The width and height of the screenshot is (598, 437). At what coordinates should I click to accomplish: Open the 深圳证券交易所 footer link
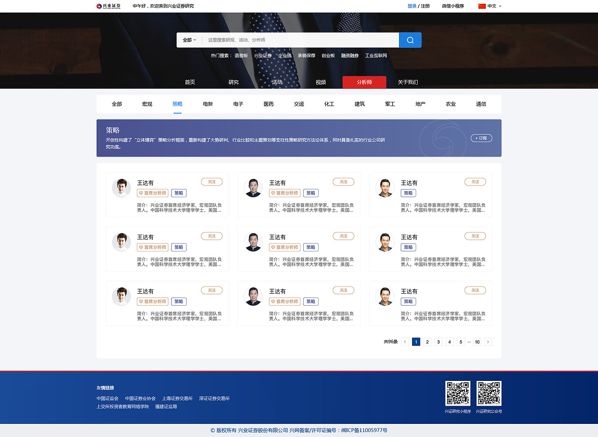pos(214,399)
